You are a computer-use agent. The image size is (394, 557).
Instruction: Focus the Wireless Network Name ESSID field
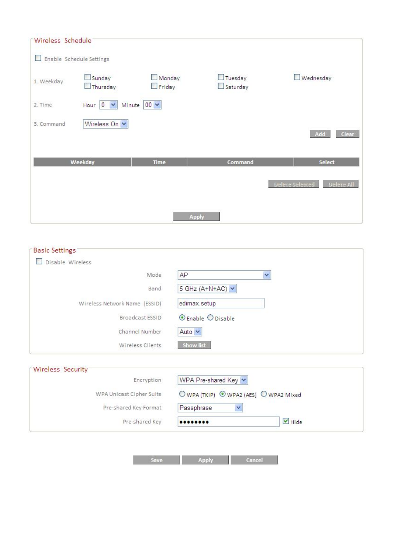point(221,303)
